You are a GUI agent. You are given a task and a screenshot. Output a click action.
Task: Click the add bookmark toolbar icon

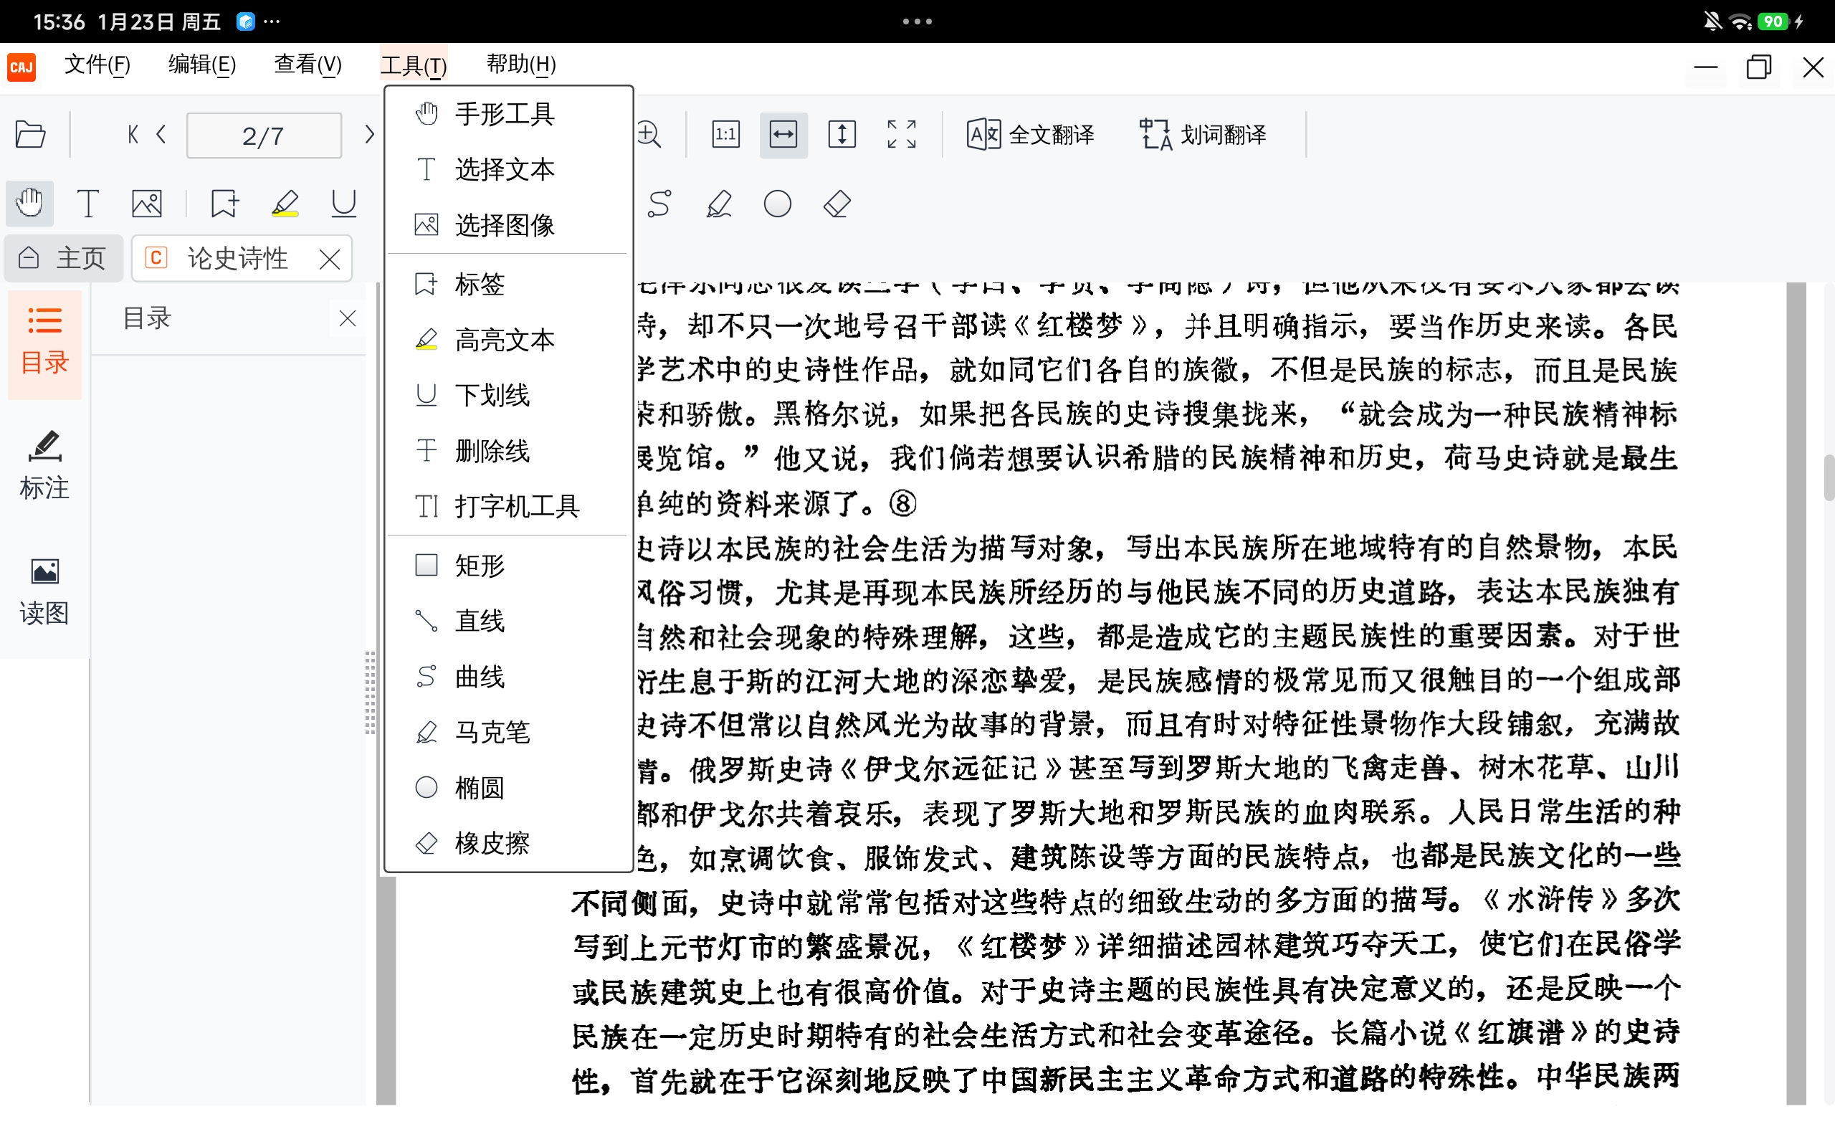[x=224, y=204]
